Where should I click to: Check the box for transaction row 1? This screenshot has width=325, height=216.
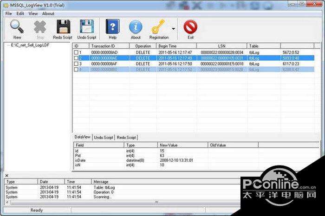click(x=76, y=52)
